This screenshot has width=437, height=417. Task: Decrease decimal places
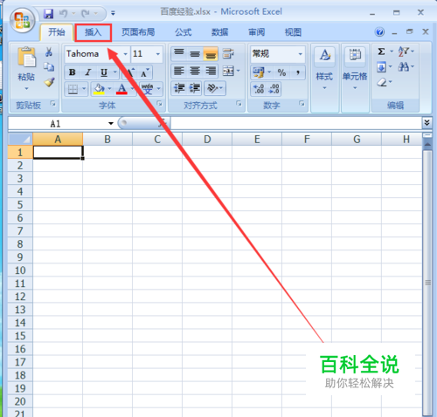click(274, 89)
